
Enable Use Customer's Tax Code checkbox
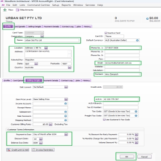point(104,119)
